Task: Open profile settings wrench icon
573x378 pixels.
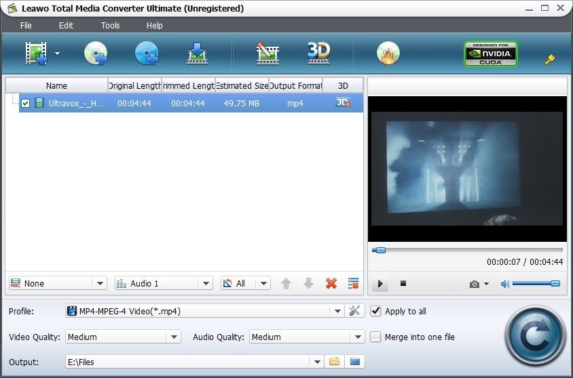Action: point(354,311)
